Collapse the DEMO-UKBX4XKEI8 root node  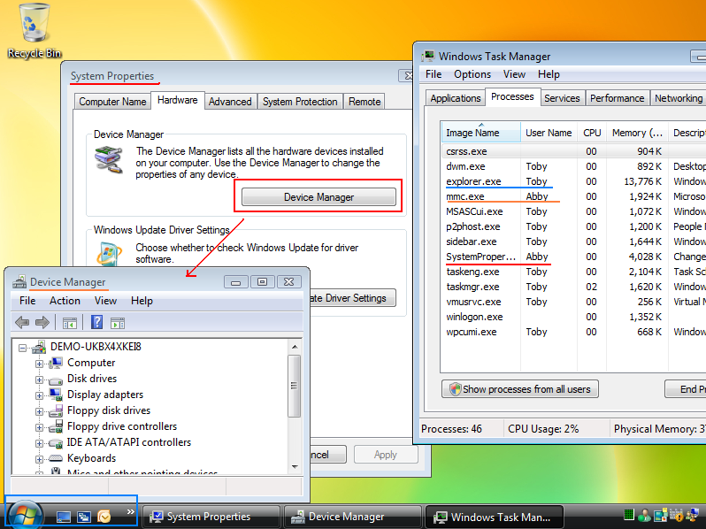tap(22, 348)
